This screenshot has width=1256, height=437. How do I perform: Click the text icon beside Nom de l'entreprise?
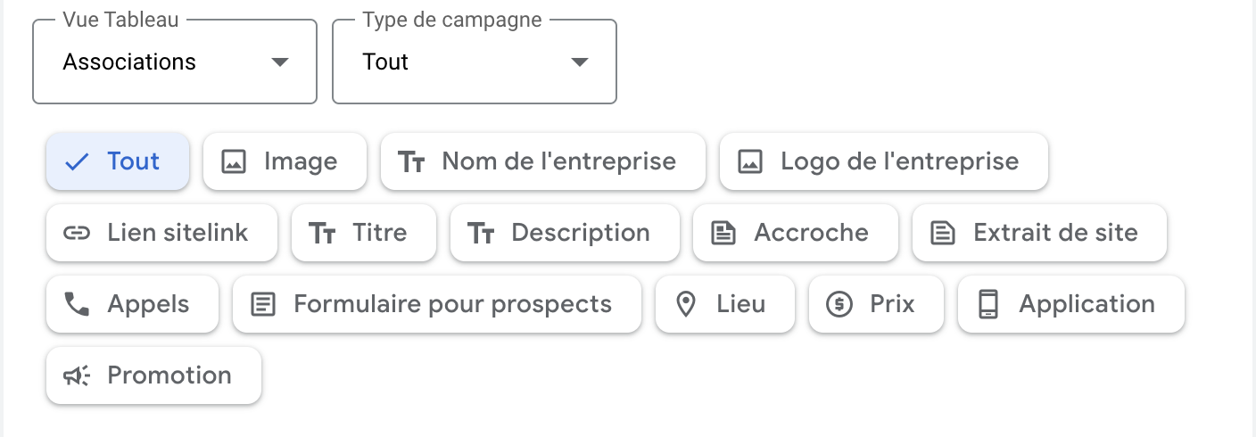(410, 162)
